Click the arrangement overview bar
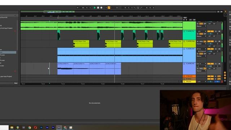Screen dimensions: 231x130 click(x=119, y=12)
